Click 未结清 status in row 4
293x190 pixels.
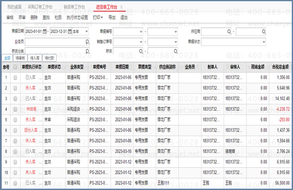tap(31, 109)
